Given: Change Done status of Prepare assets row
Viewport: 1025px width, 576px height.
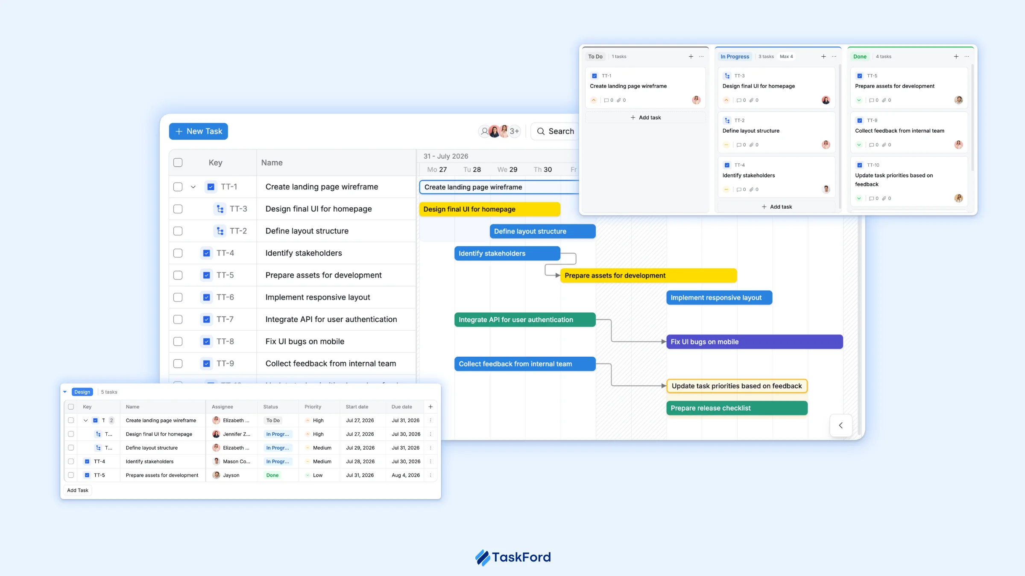Looking at the screenshot, I should click(x=272, y=475).
